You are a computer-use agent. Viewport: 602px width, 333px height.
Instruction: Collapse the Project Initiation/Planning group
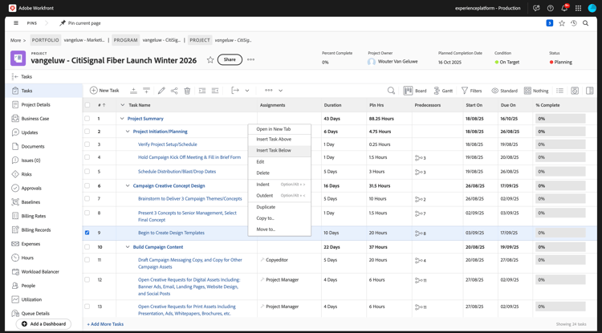[x=128, y=132]
